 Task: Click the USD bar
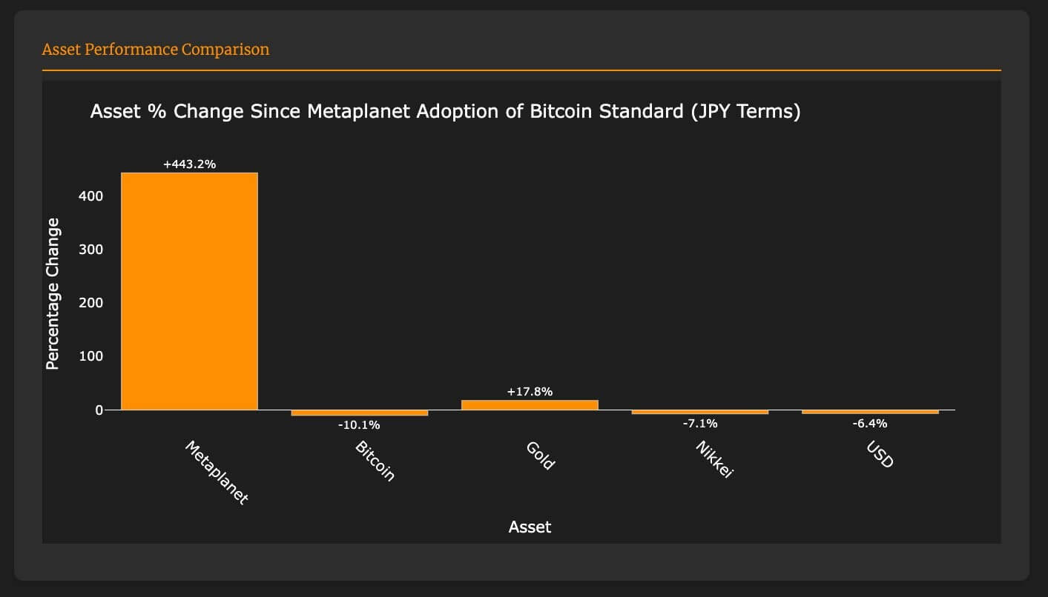(870, 412)
